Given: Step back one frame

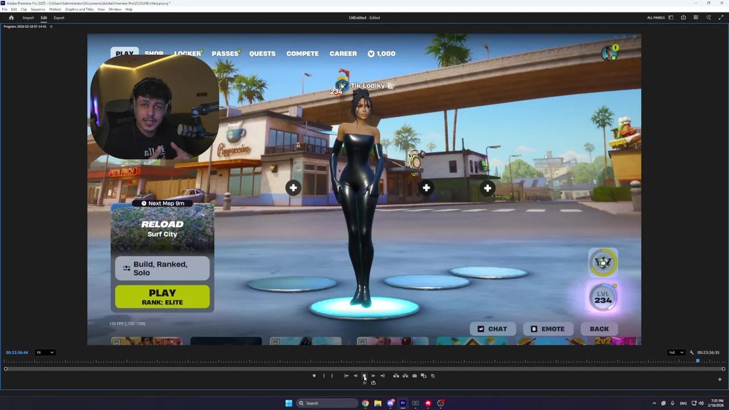Looking at the screenshot, I should click(x=355, y=376).
